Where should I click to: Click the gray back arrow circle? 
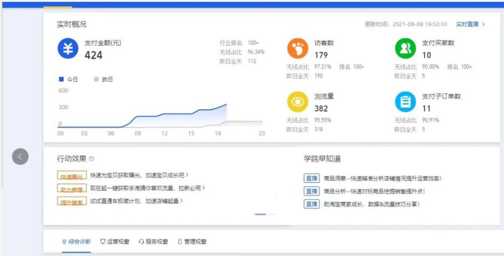point(20,157)
